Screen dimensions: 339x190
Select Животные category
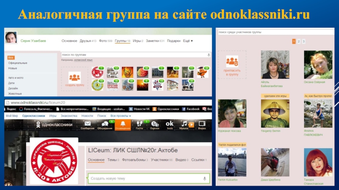click(15, 93)
